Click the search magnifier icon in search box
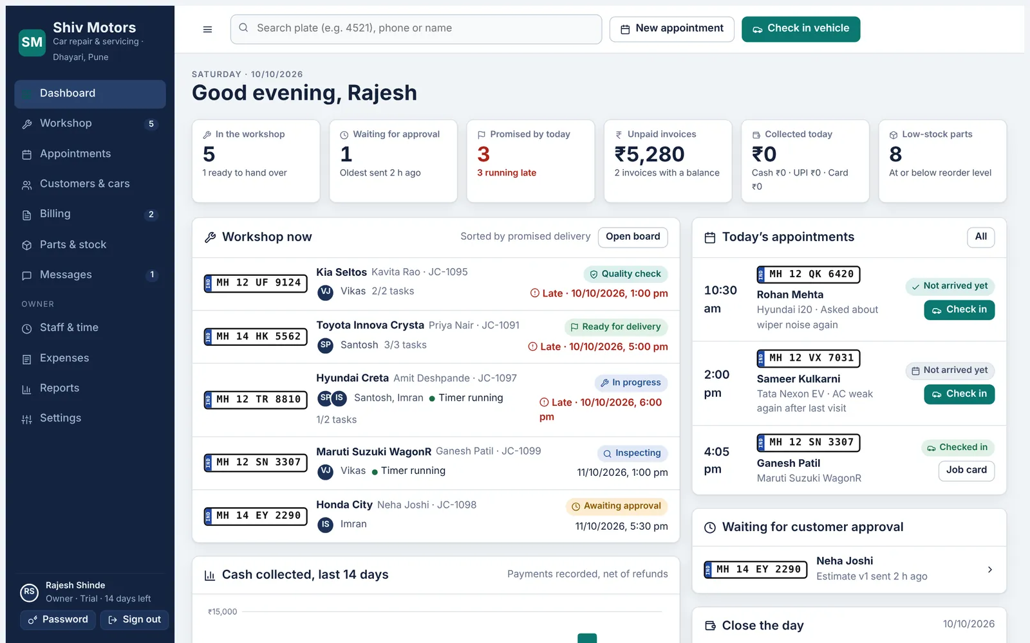 pos(243,28)
